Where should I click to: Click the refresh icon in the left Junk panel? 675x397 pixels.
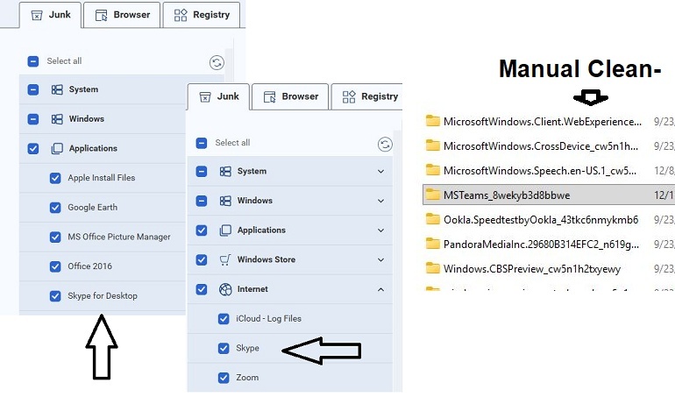[217, 63]
